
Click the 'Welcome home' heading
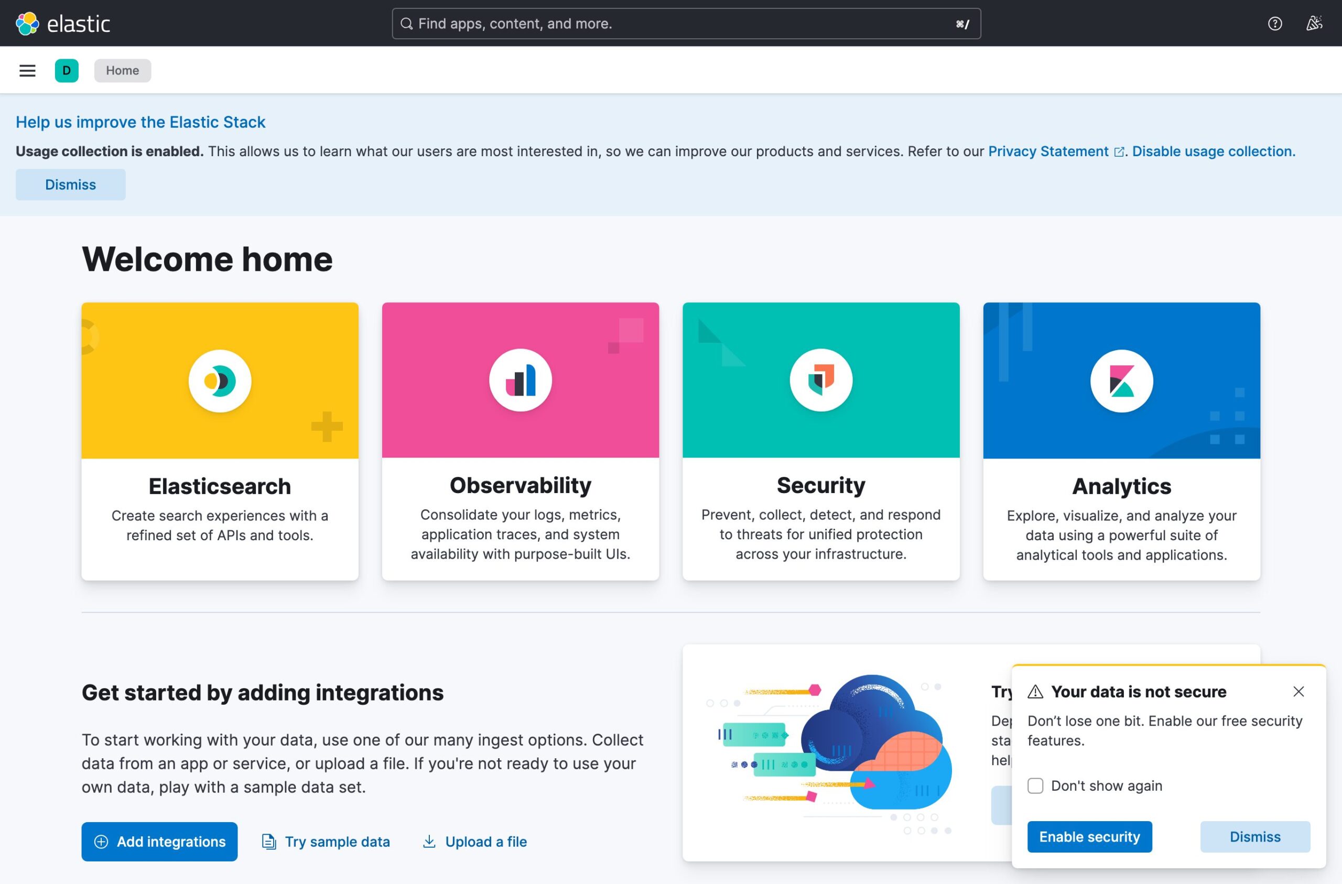pos(207,259)
